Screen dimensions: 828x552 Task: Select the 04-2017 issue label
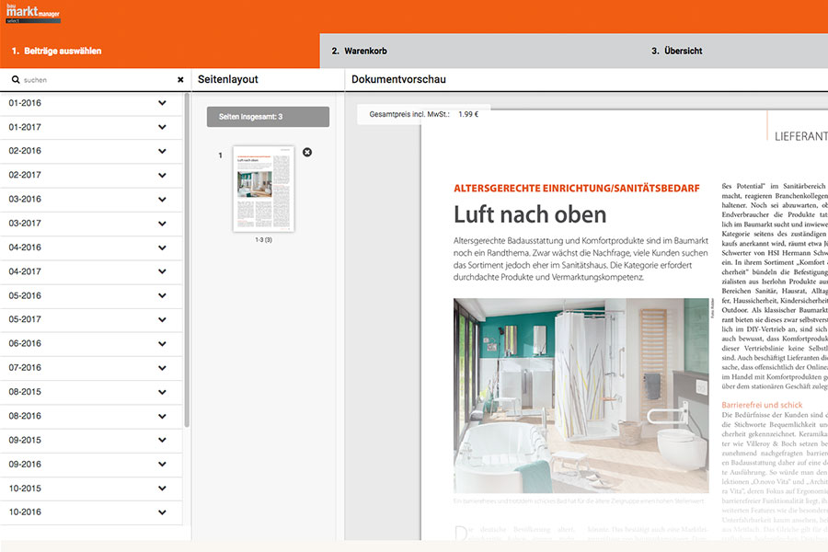coord(25,271)
